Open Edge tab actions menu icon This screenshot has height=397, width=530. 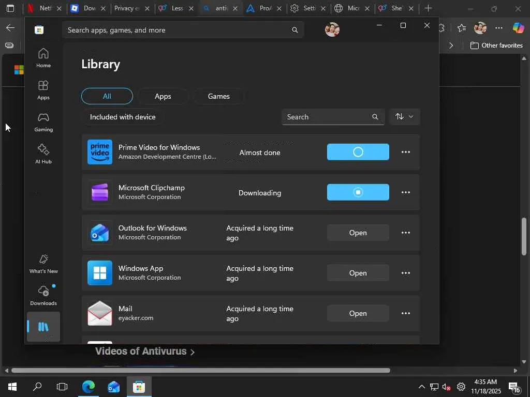click(x=10, y=8)
